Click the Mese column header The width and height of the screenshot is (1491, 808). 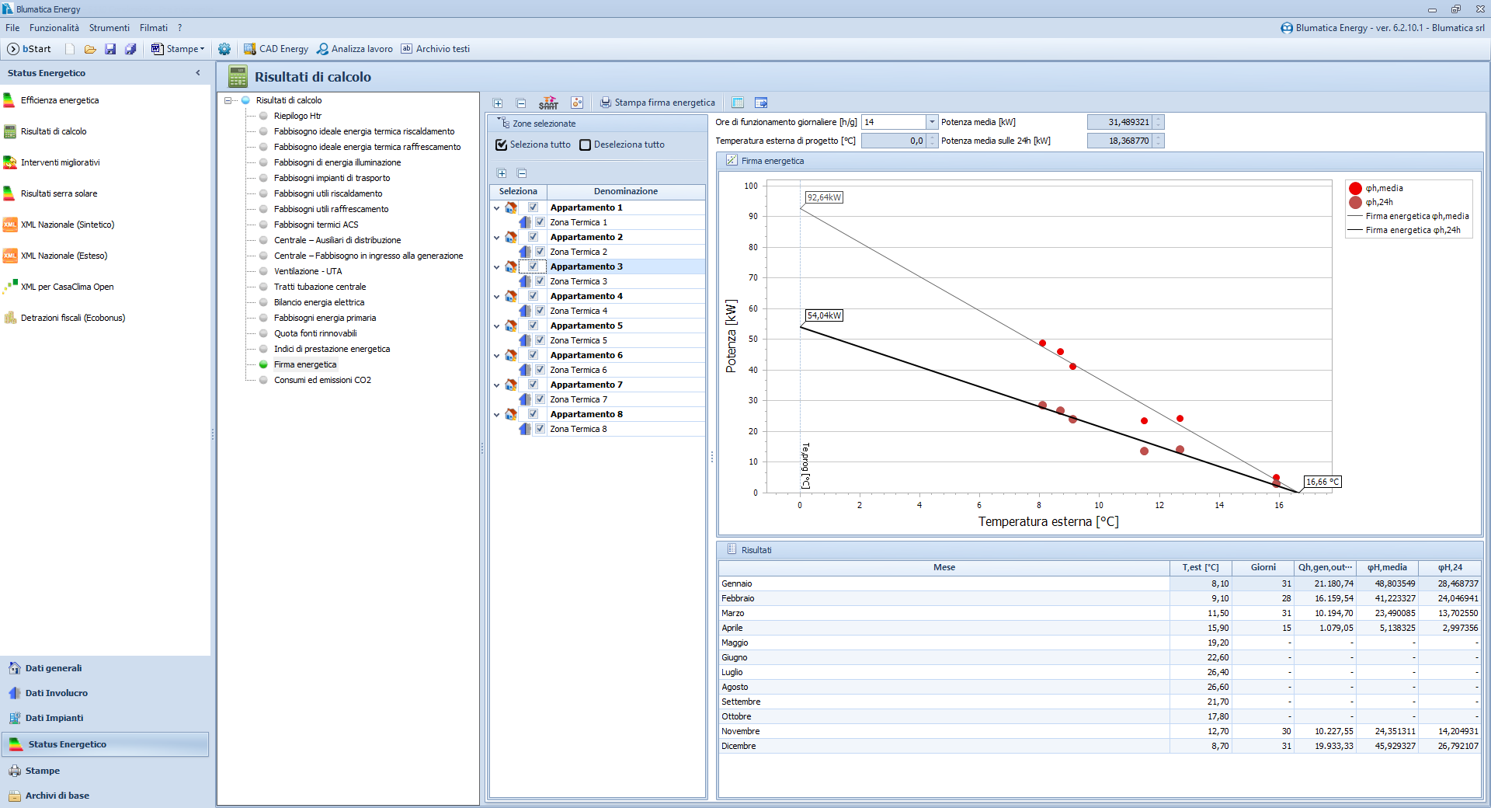tap(944, 568)
